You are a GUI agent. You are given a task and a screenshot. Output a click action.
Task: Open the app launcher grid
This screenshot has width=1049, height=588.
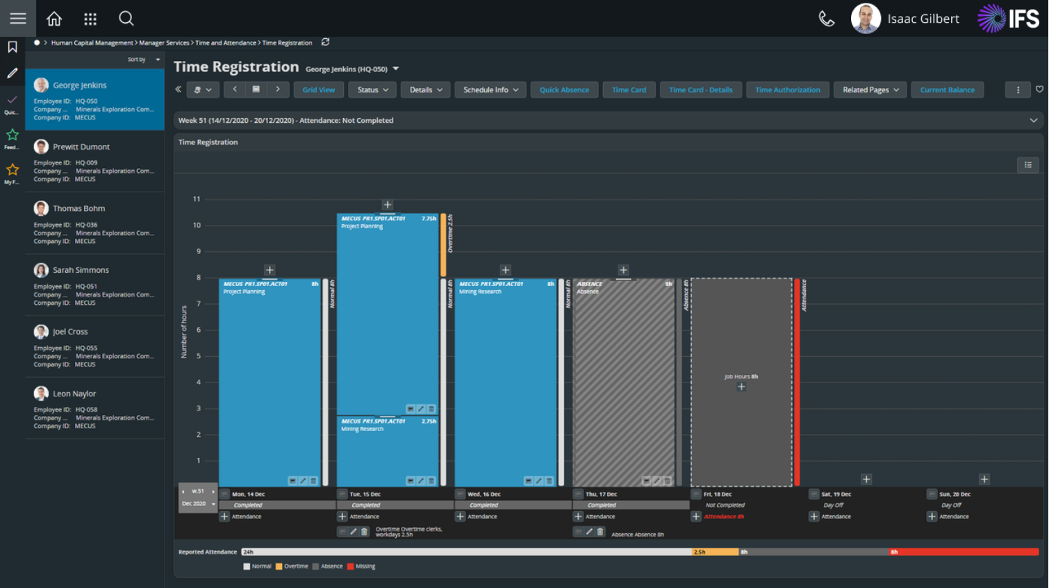tap(90, 19)
